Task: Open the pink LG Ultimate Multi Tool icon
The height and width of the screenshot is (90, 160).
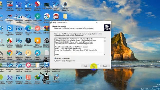Action: (28, 67)
